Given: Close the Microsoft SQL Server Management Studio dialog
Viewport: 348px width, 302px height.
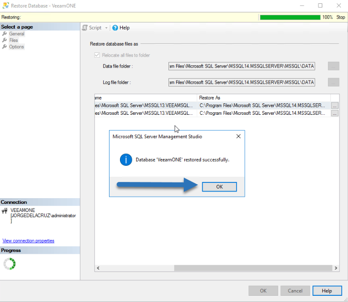Looking at the screenshot, I should pyautogui.click(x=239, y=136).
